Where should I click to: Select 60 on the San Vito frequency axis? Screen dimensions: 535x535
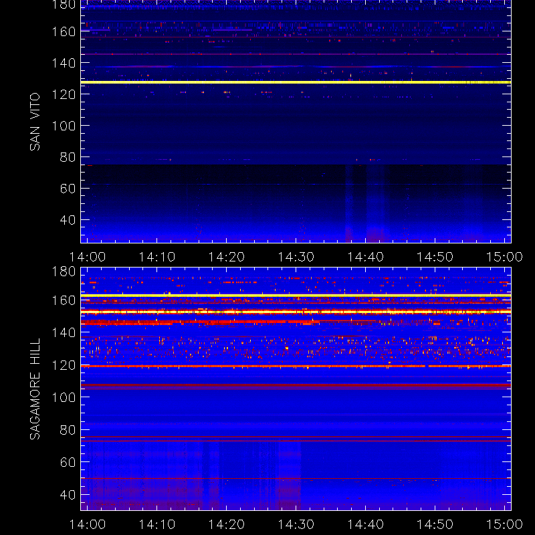pyautogui.click(x=68, y=189)
